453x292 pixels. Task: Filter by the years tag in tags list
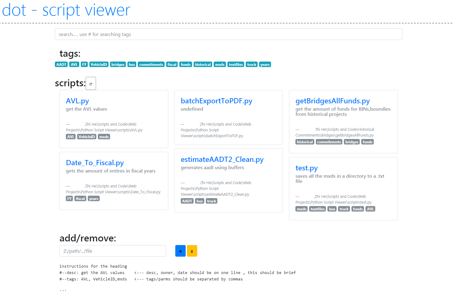click(x=265, y=65)
